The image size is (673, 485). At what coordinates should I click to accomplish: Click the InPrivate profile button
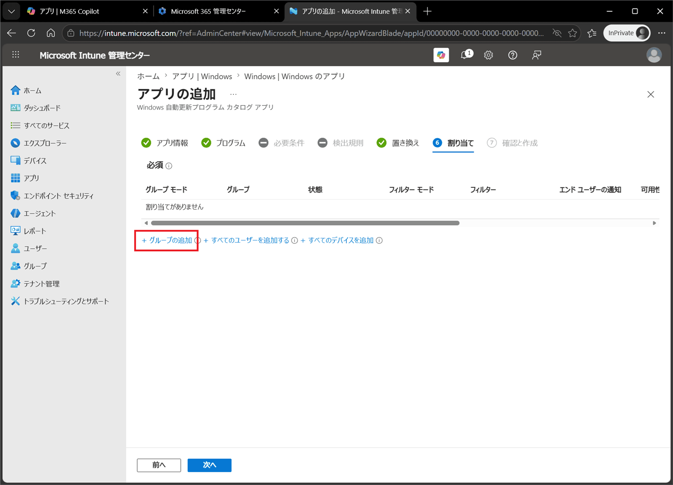coord(627,33)
